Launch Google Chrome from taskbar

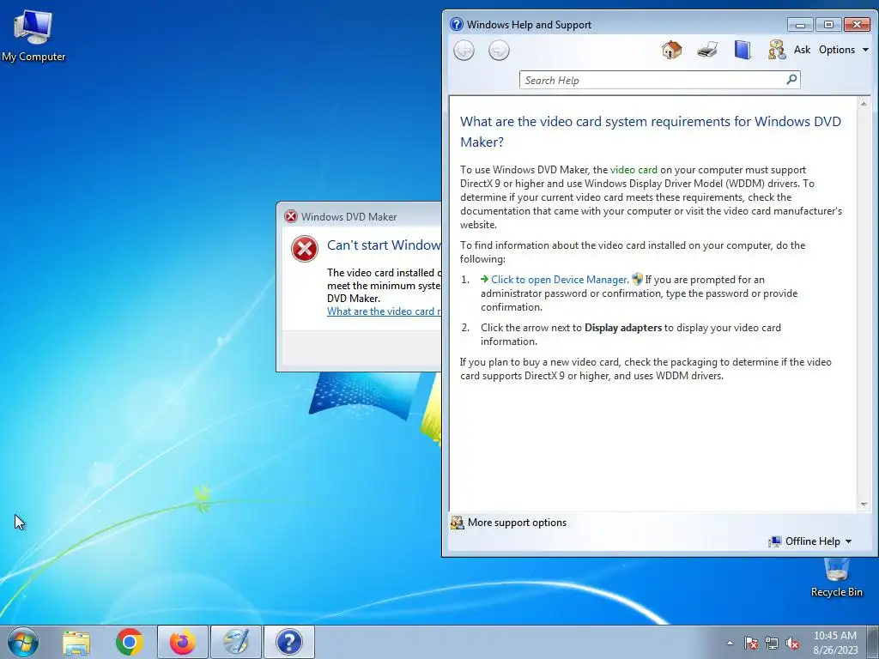129,642
